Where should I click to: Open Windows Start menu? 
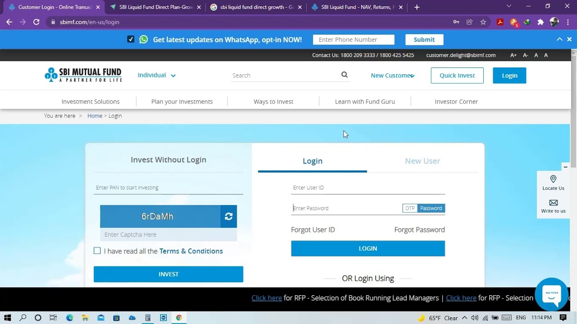point(8,318)
